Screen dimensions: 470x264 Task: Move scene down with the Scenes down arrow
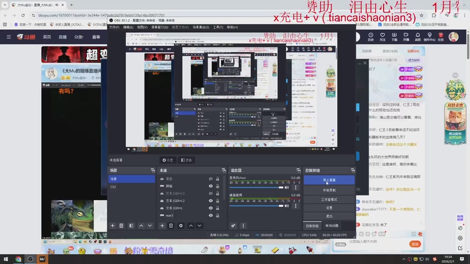[x=150, y=226]
